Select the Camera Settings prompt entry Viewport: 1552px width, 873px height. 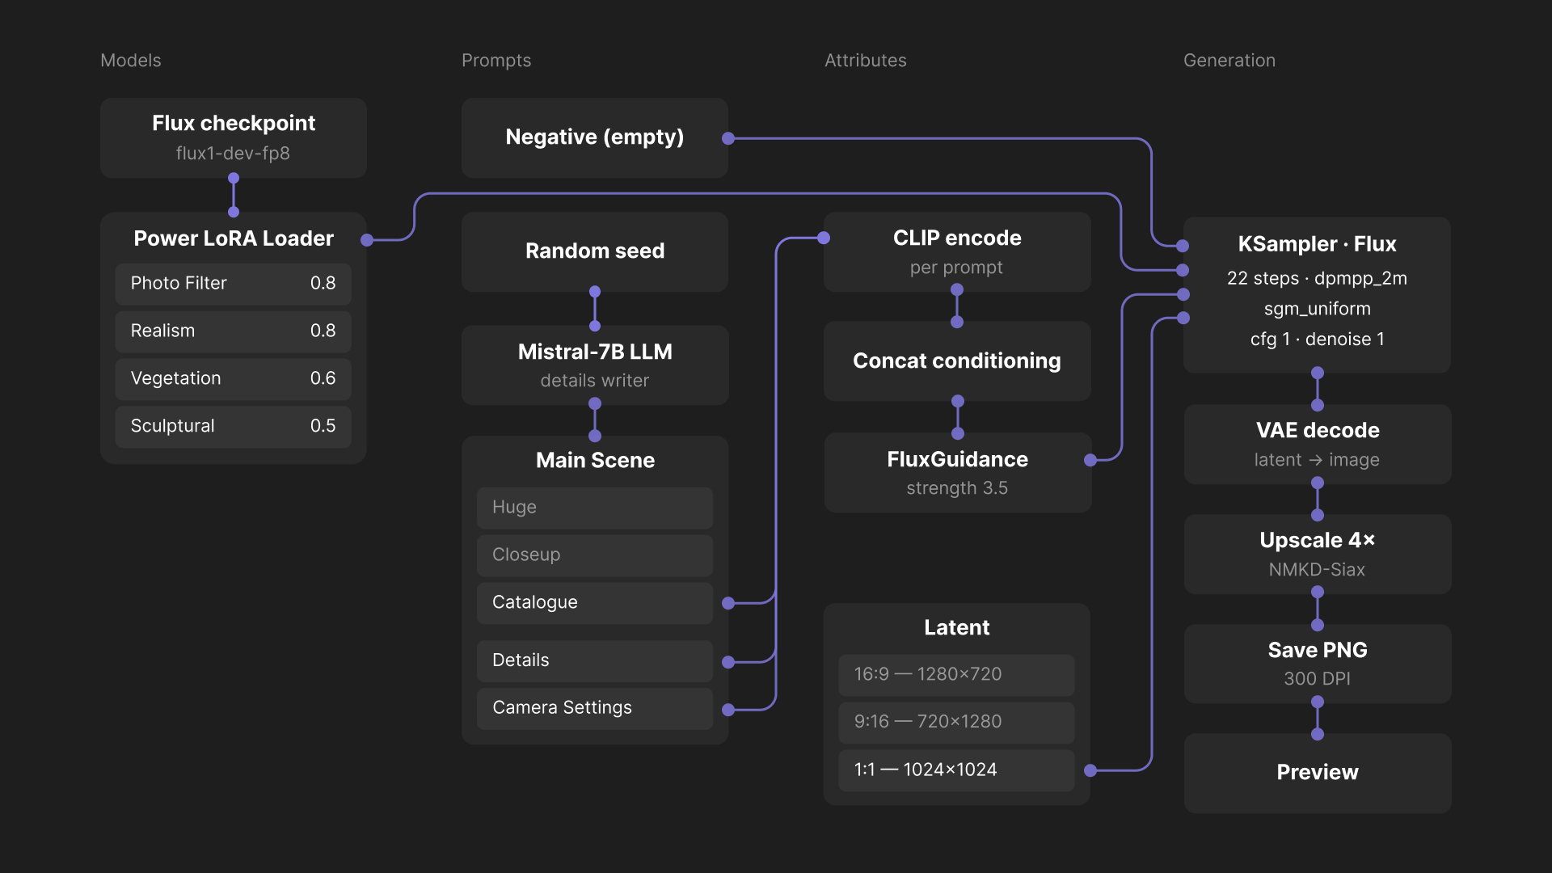coord(594,707)
